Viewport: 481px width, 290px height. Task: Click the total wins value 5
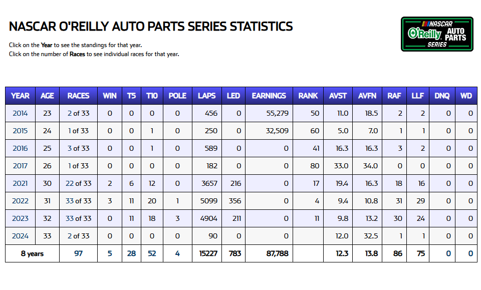pyautogui.click(x=110, y=253)
